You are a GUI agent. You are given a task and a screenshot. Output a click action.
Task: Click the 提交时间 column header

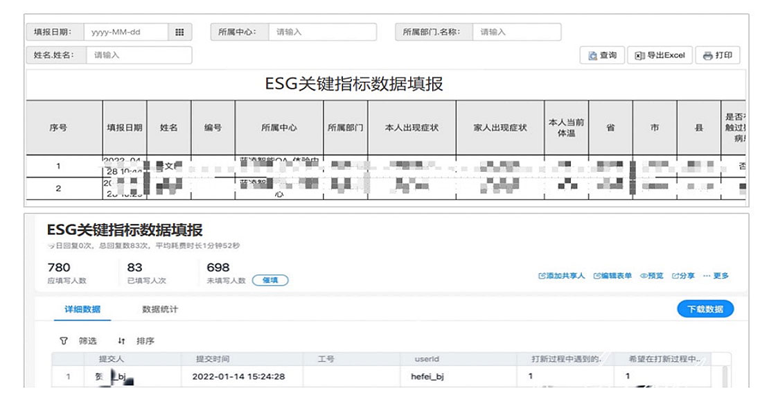point(213,359)
